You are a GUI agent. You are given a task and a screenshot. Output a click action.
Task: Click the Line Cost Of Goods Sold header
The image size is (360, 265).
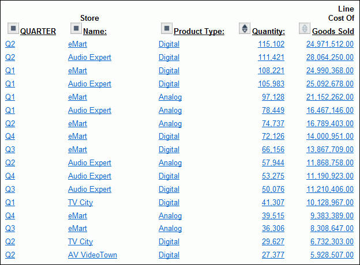pos(333,31)
